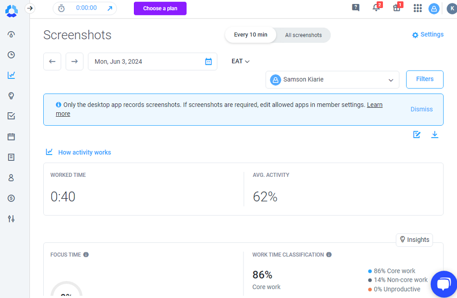Click the date picker calendar icon
Screen dimensions: 457x298
[x=209, y=62]
